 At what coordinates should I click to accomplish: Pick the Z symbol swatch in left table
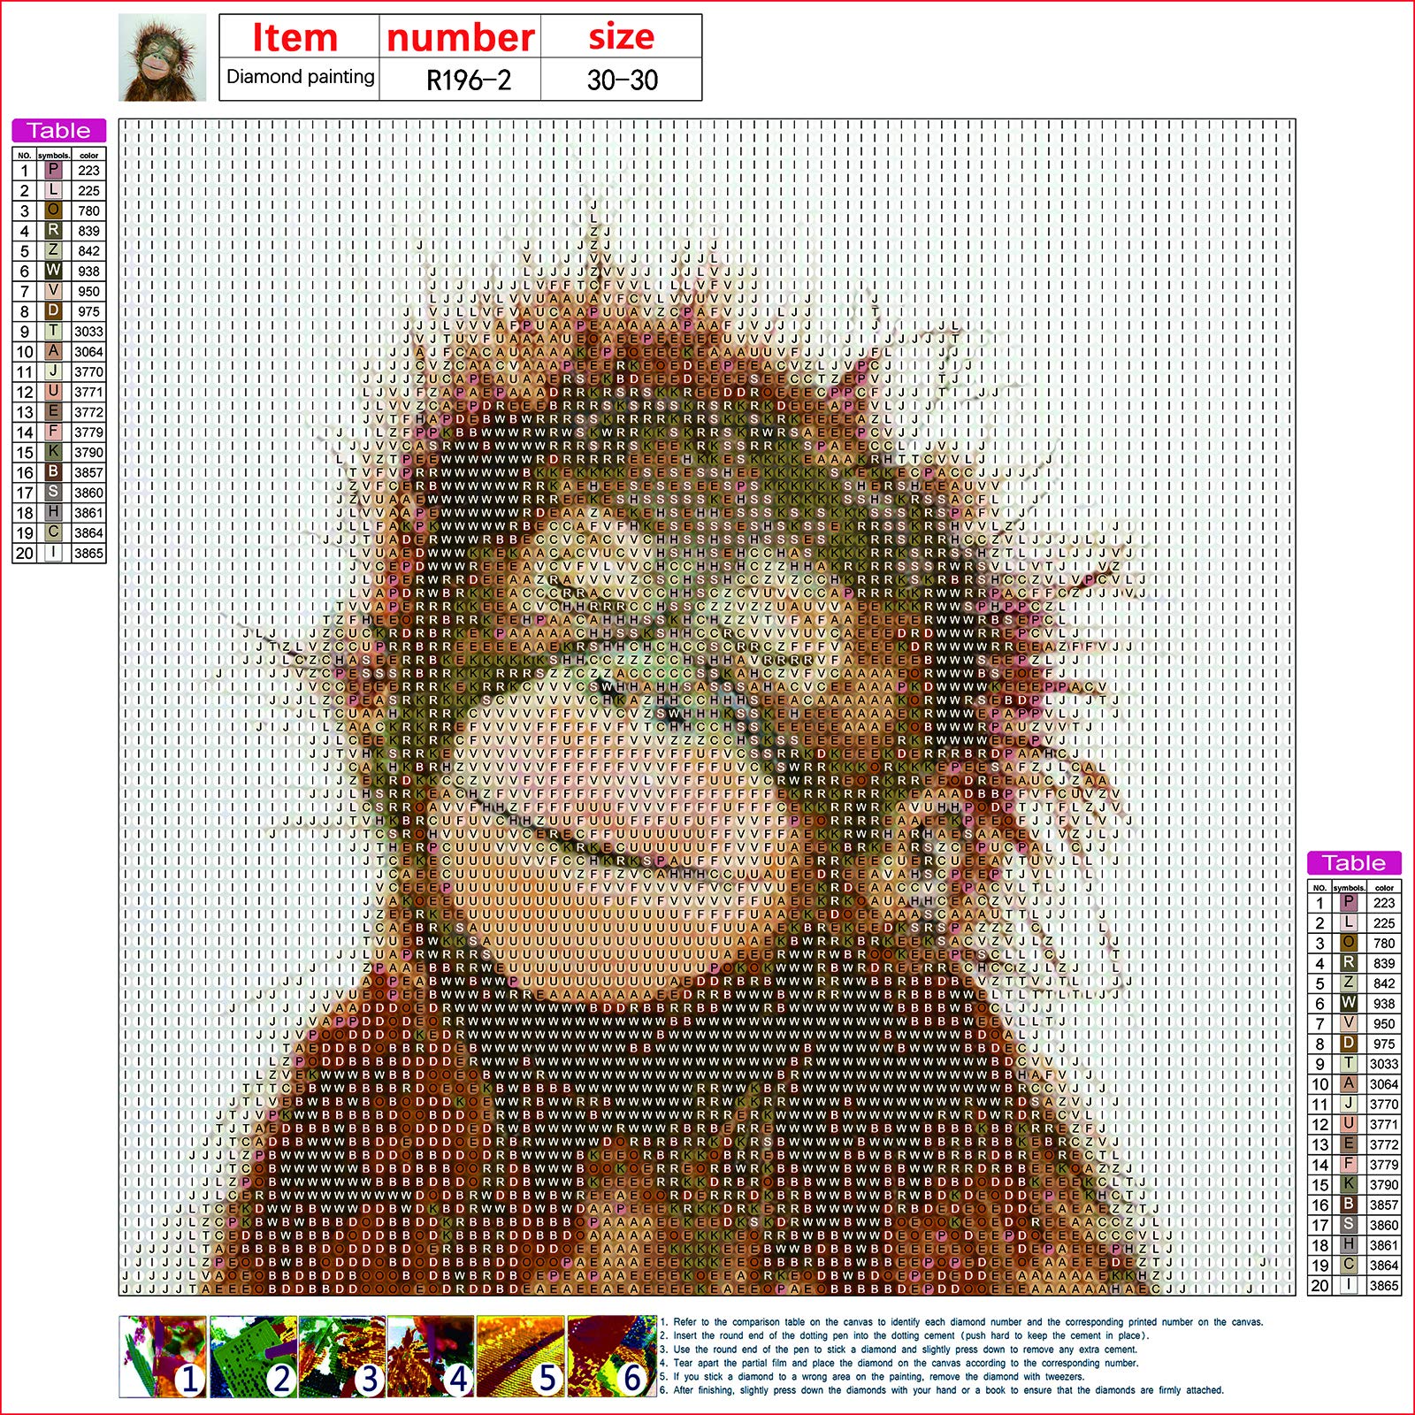53,251
